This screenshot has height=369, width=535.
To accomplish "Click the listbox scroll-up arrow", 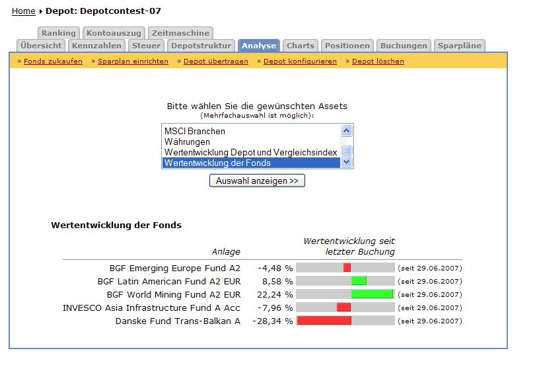I will 346,130.
